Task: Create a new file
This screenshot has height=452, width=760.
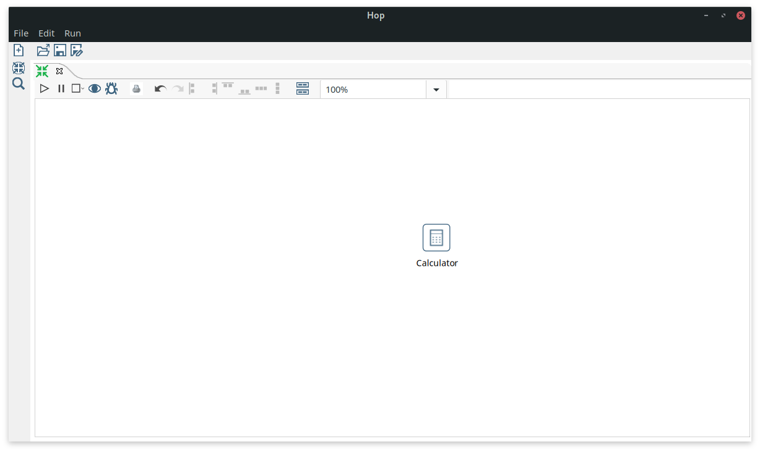Action: pyautogui.click(x=19, y=50)
